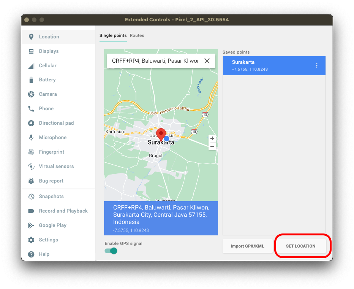Screen dimensions: 354x289
Task: Disable the Enable GPS signal toggle
Action: pos(111,251)
